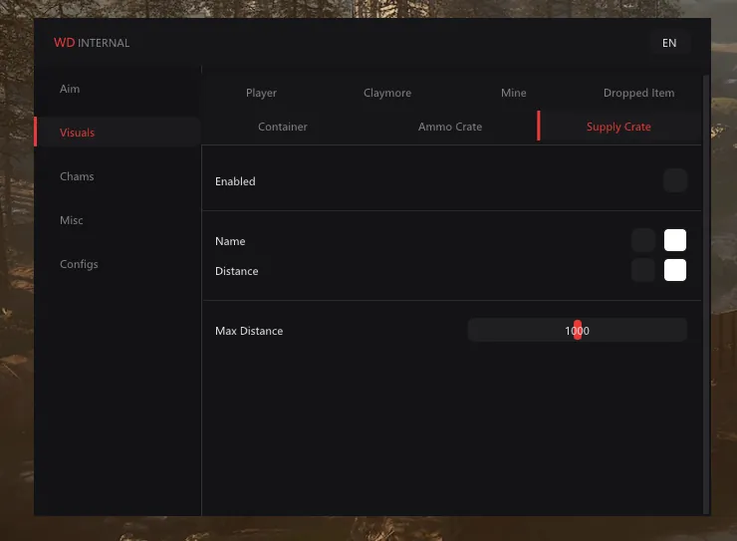The width and height of the screenshot is (737, 541).
Task: Select the Dropped Item tab
Action: click(638, 93)
